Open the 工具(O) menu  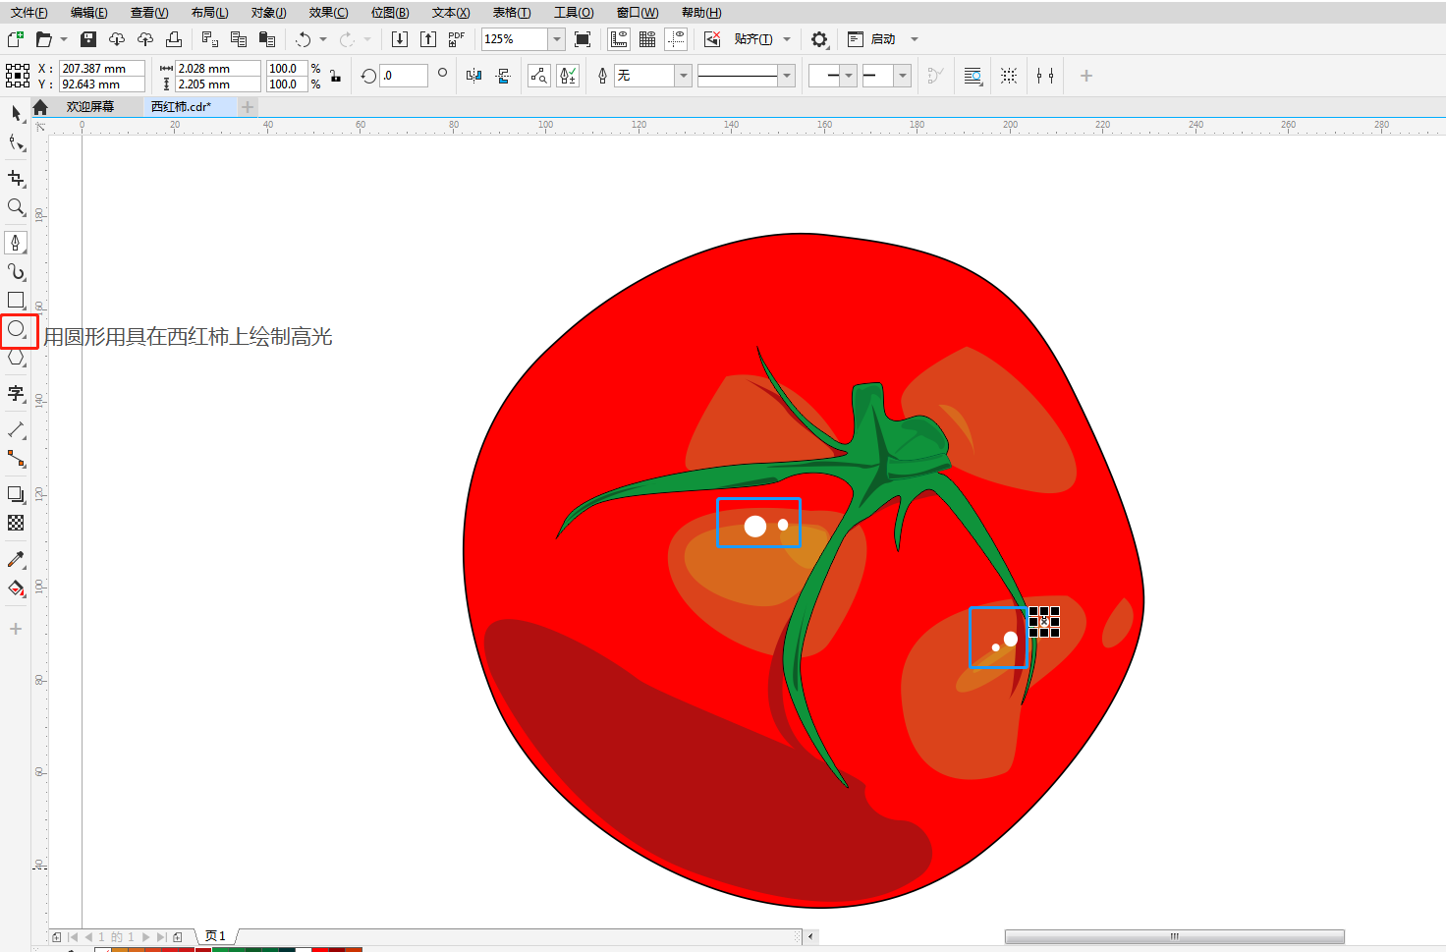pos(574,13)
